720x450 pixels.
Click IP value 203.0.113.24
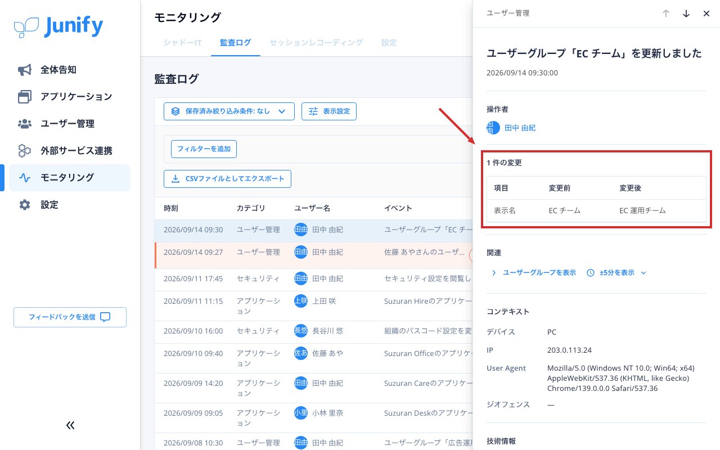point(569,350)
